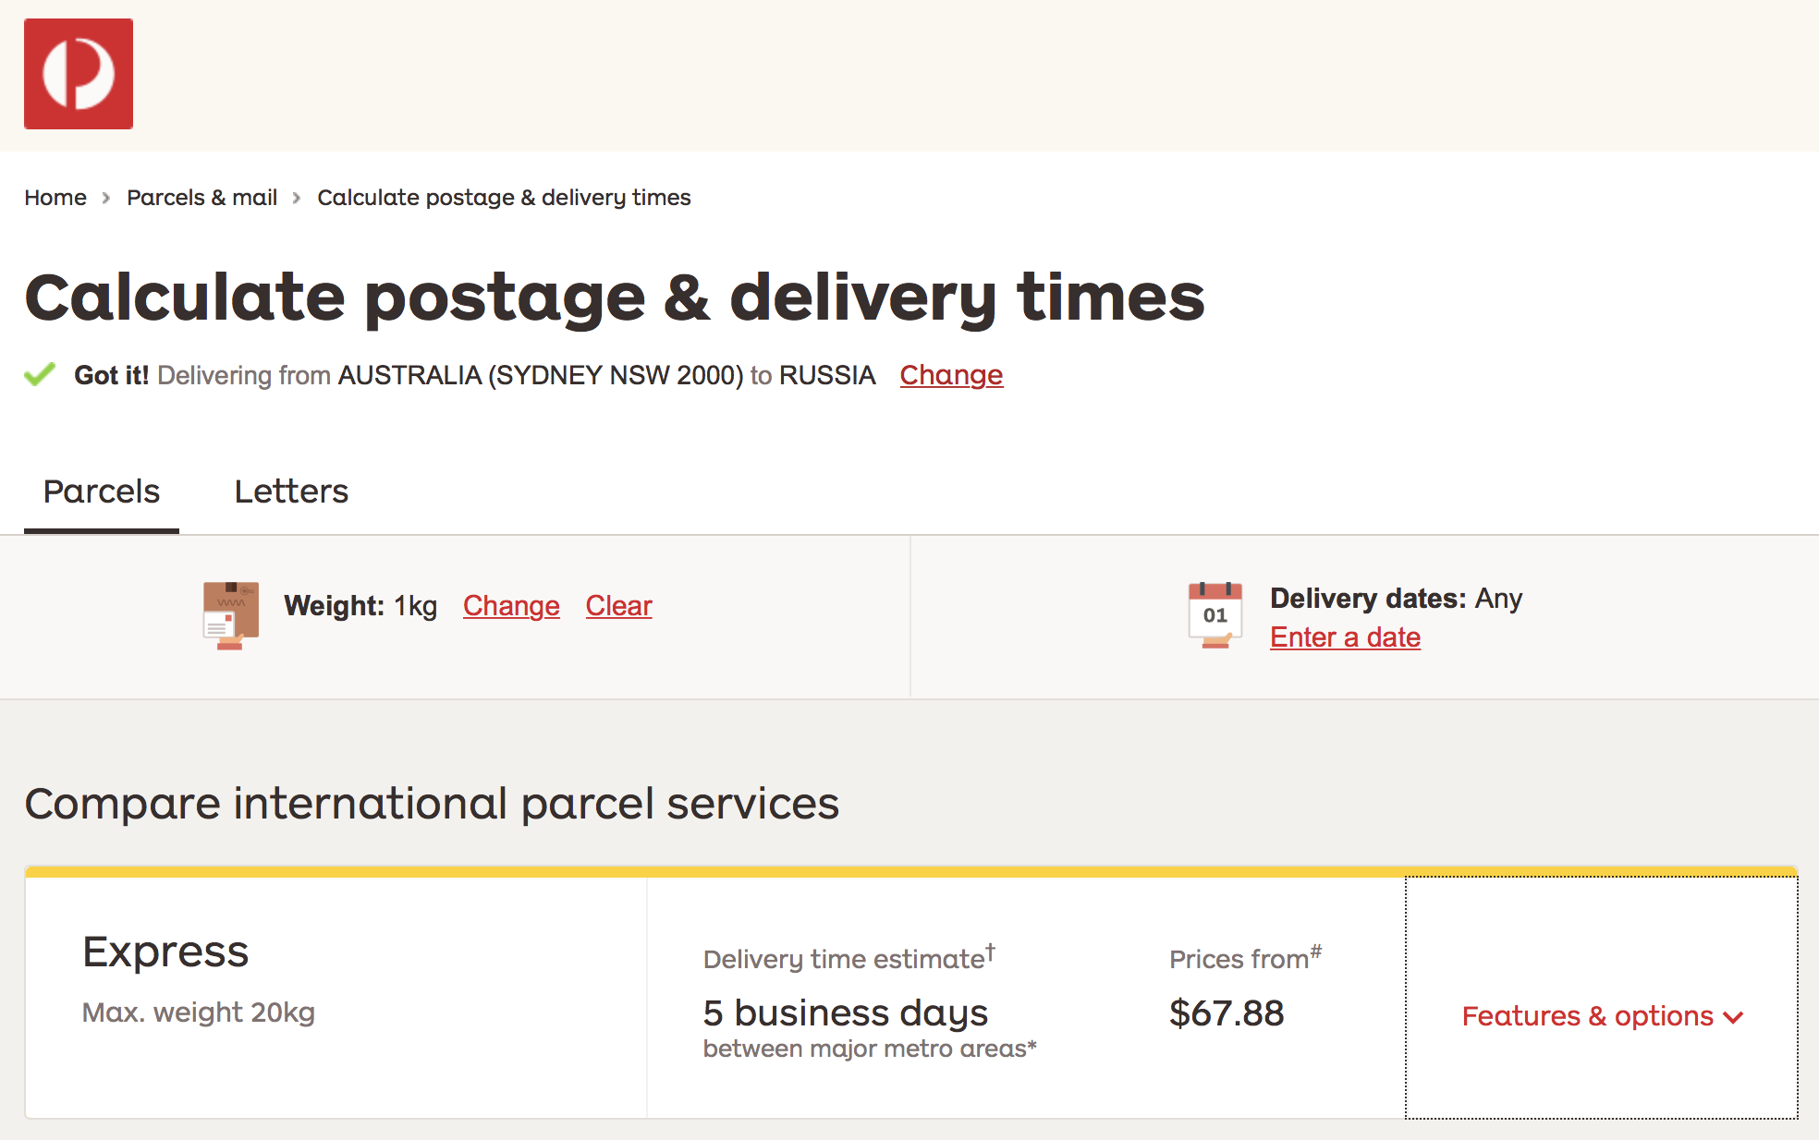The width and height of the screenshot is (1819, 1140).
Task: Click the chevron after Home breadcrumb
Action: 106,198
